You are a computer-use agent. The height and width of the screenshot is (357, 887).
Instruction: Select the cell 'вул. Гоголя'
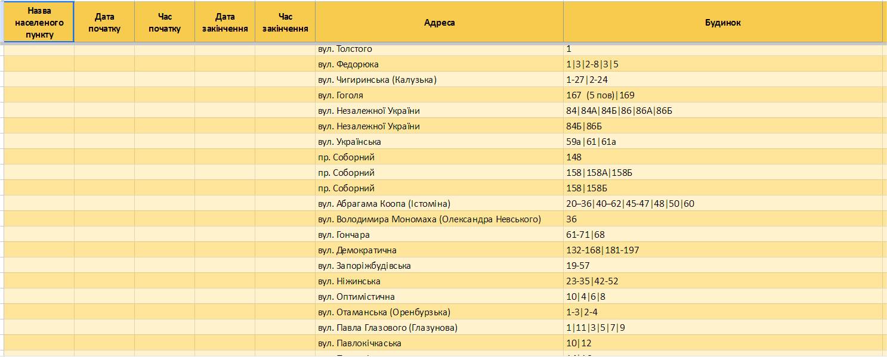point(440,95)
